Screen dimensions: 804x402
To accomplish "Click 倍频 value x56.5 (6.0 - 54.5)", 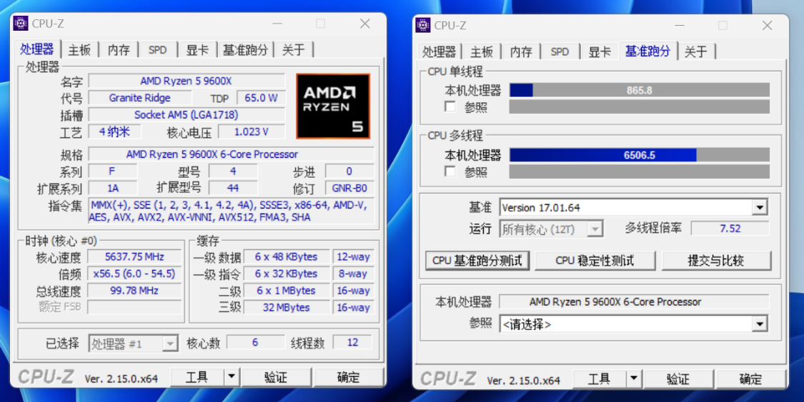I will point(134,273).
